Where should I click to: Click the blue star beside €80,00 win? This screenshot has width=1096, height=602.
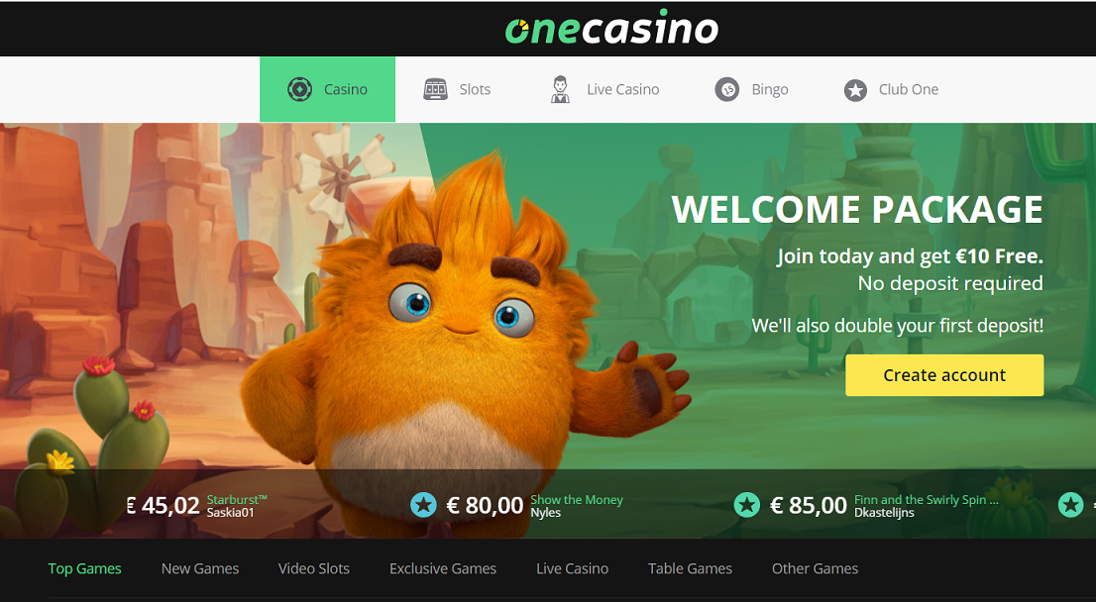[423, 504]
